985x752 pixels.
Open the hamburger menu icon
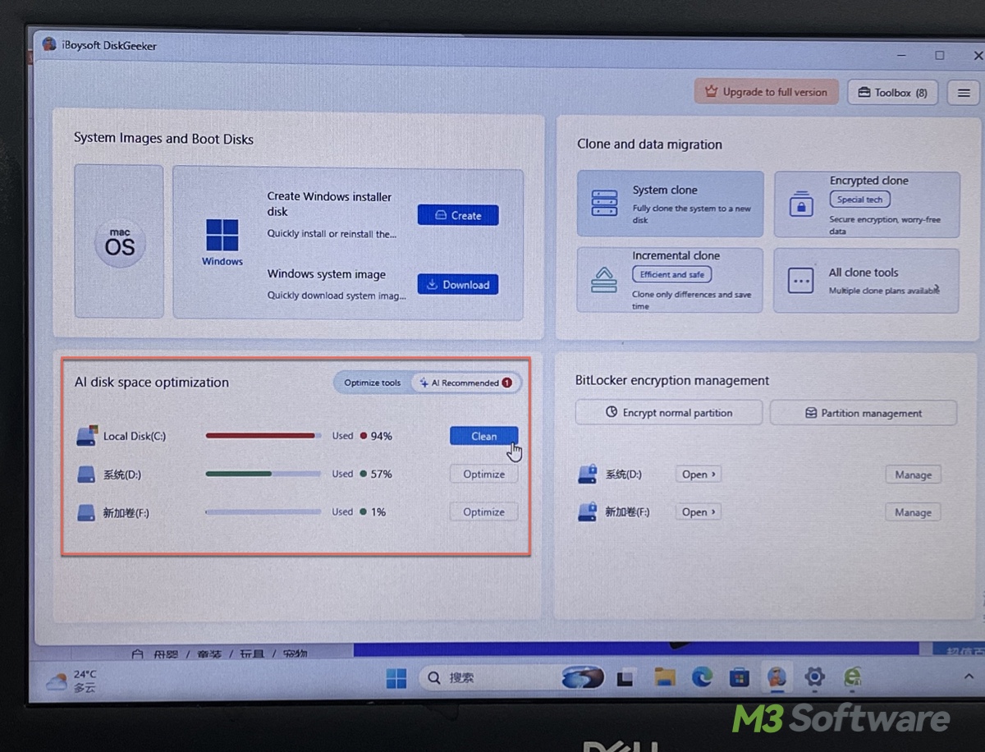coord(964,94)
